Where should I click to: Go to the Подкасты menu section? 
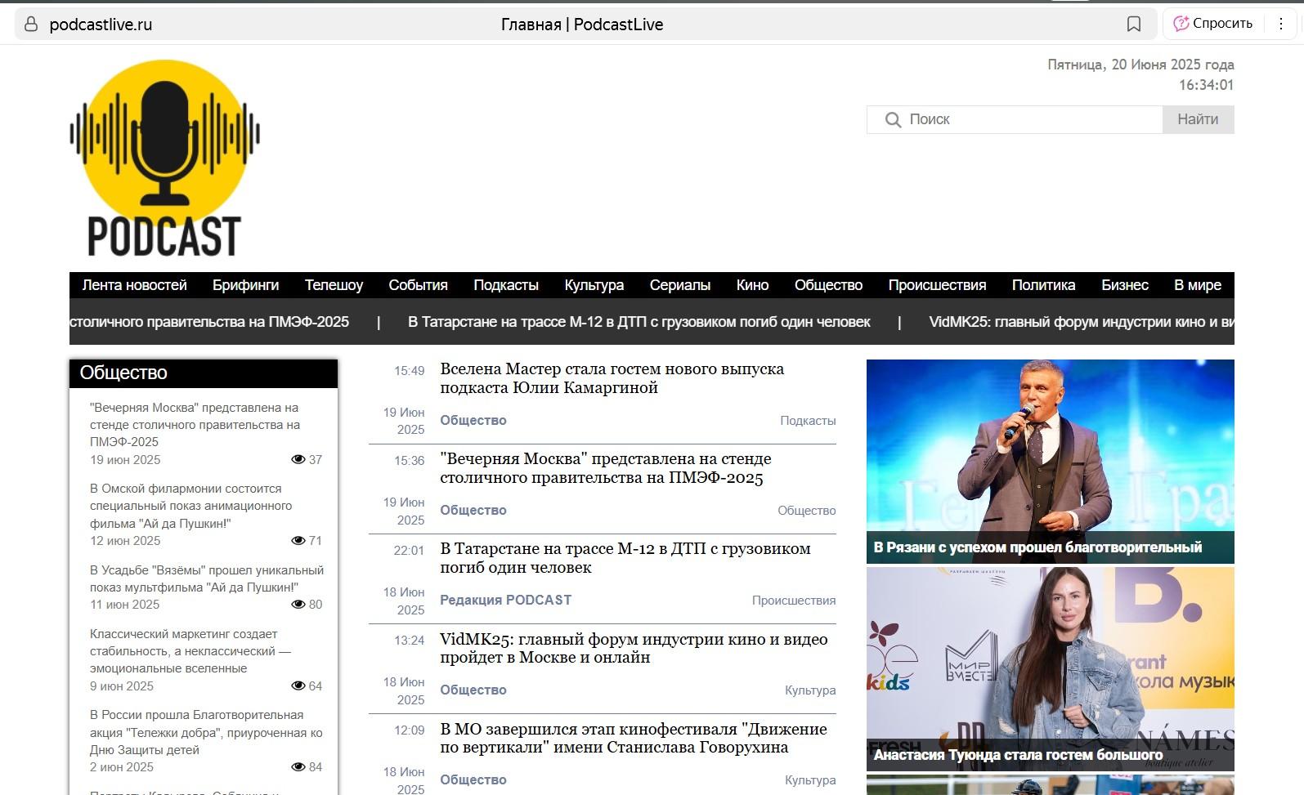click(505, 285)
